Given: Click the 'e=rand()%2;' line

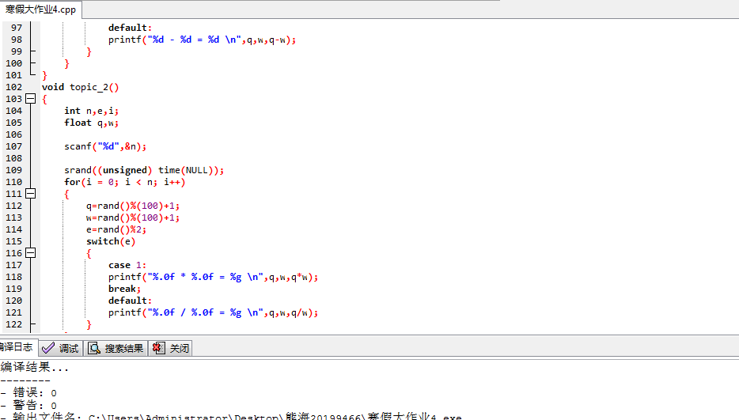Looking at the screenshot, I should (116, 229).
